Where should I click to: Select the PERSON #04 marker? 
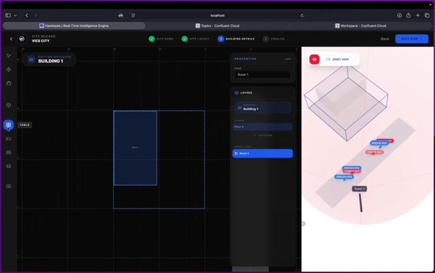pyautogui.click(x=379, y=143)
